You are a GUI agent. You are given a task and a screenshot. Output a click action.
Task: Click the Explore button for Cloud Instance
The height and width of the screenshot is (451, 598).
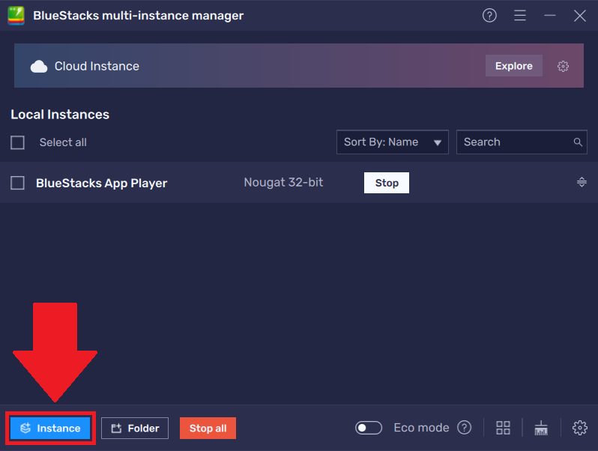(x=514, y=66)
